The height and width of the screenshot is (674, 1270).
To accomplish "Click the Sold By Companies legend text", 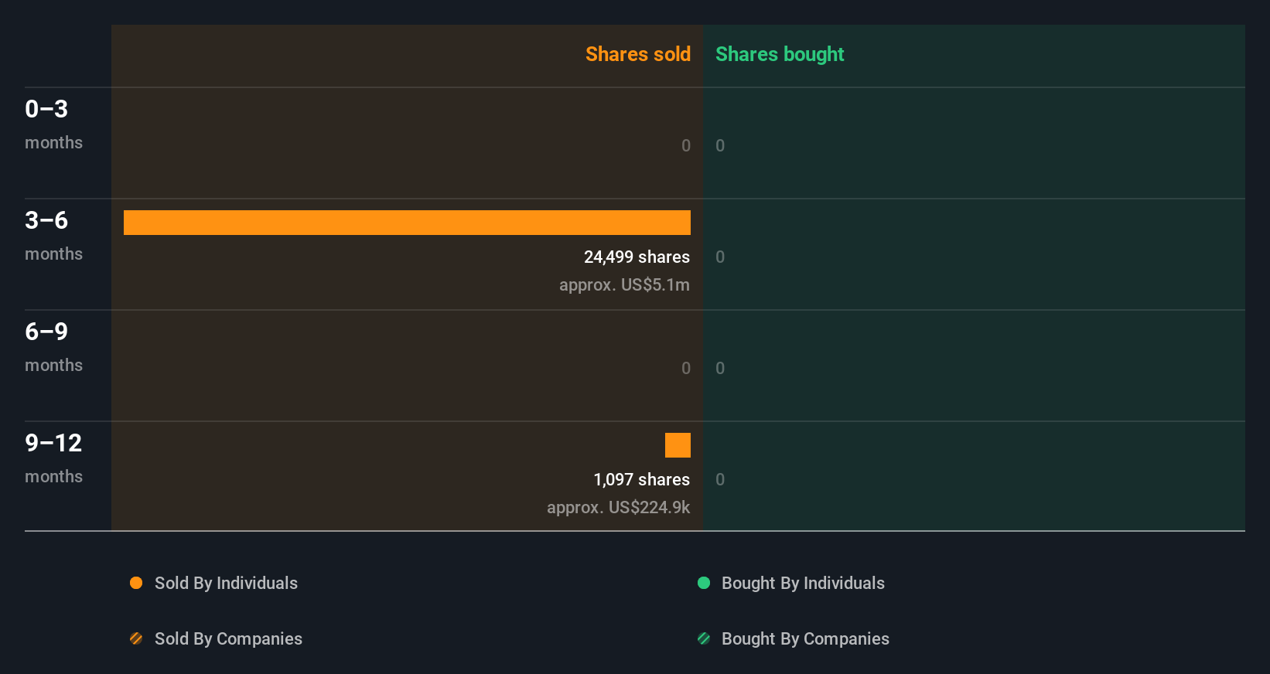I will 228,638.
